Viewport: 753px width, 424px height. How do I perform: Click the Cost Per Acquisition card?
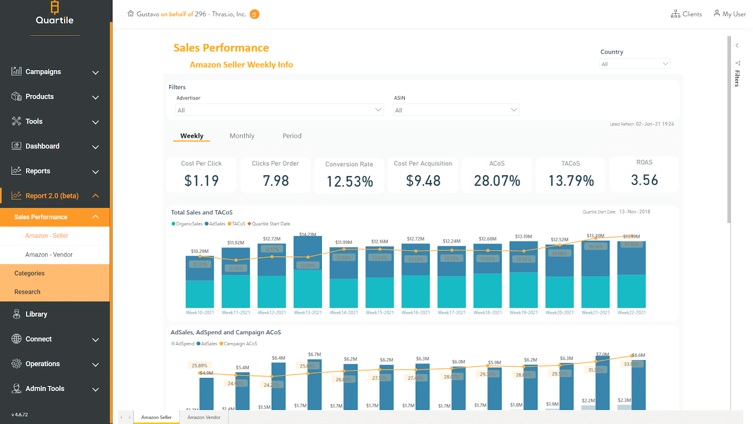pyautogui.click(x=423, y=175)
